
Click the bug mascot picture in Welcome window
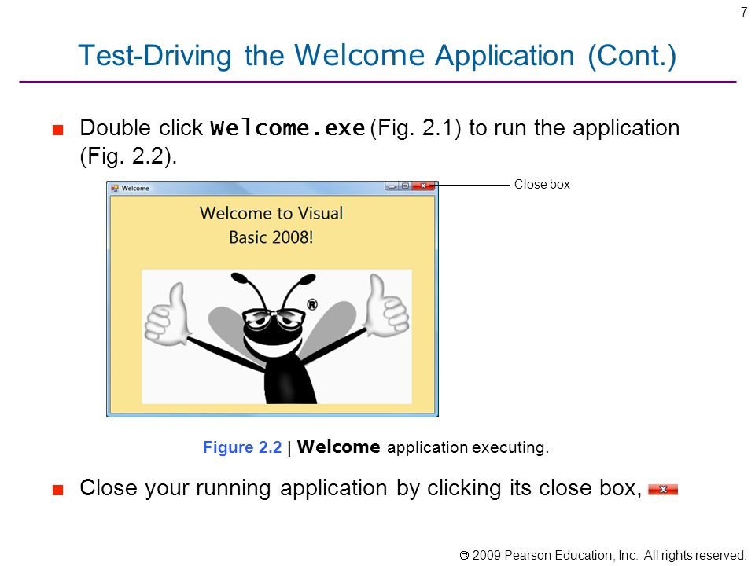coord(276,336)
